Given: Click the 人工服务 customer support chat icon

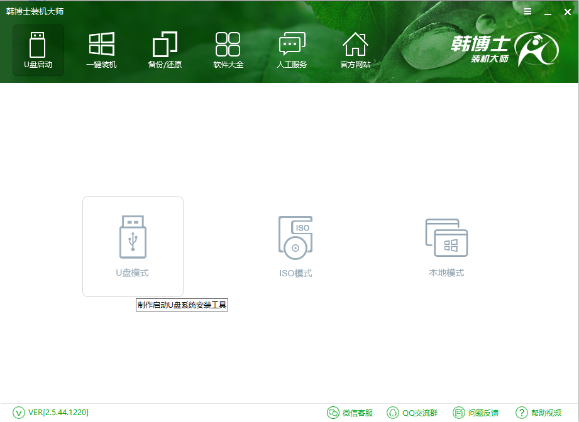Looking at the screenshot, I should click(291, 50).
